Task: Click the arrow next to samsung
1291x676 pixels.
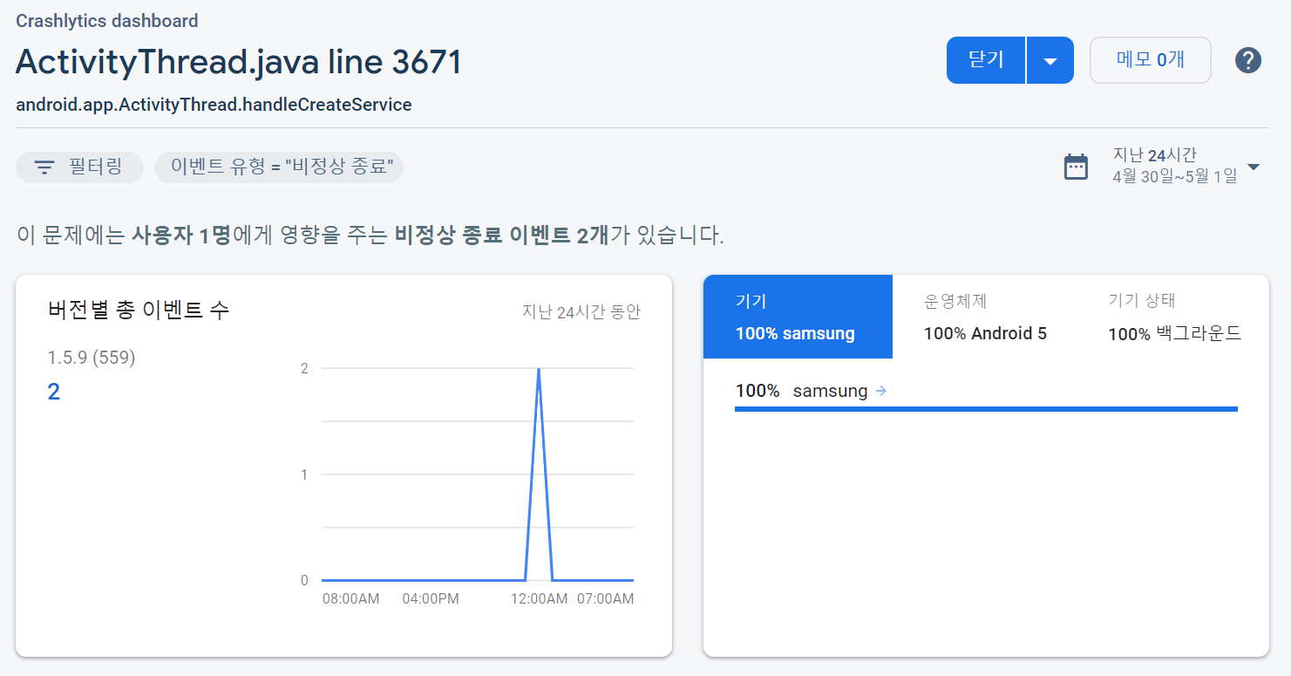Action: point(881,391)
